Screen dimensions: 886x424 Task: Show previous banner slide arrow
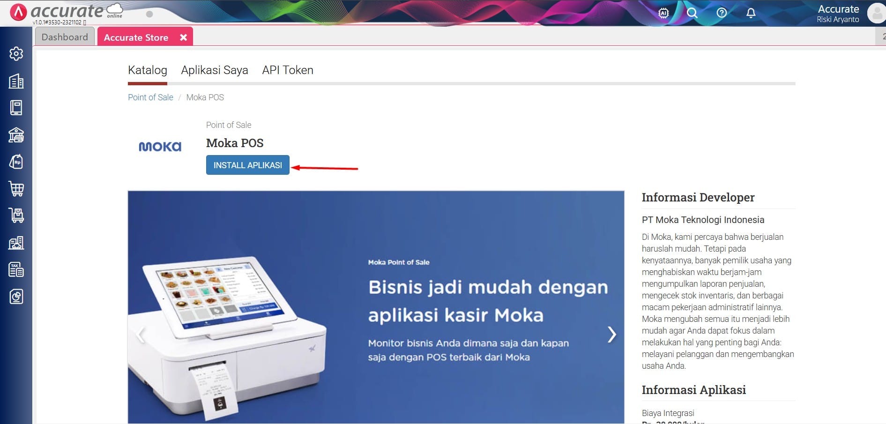click(x=141, y=335)
